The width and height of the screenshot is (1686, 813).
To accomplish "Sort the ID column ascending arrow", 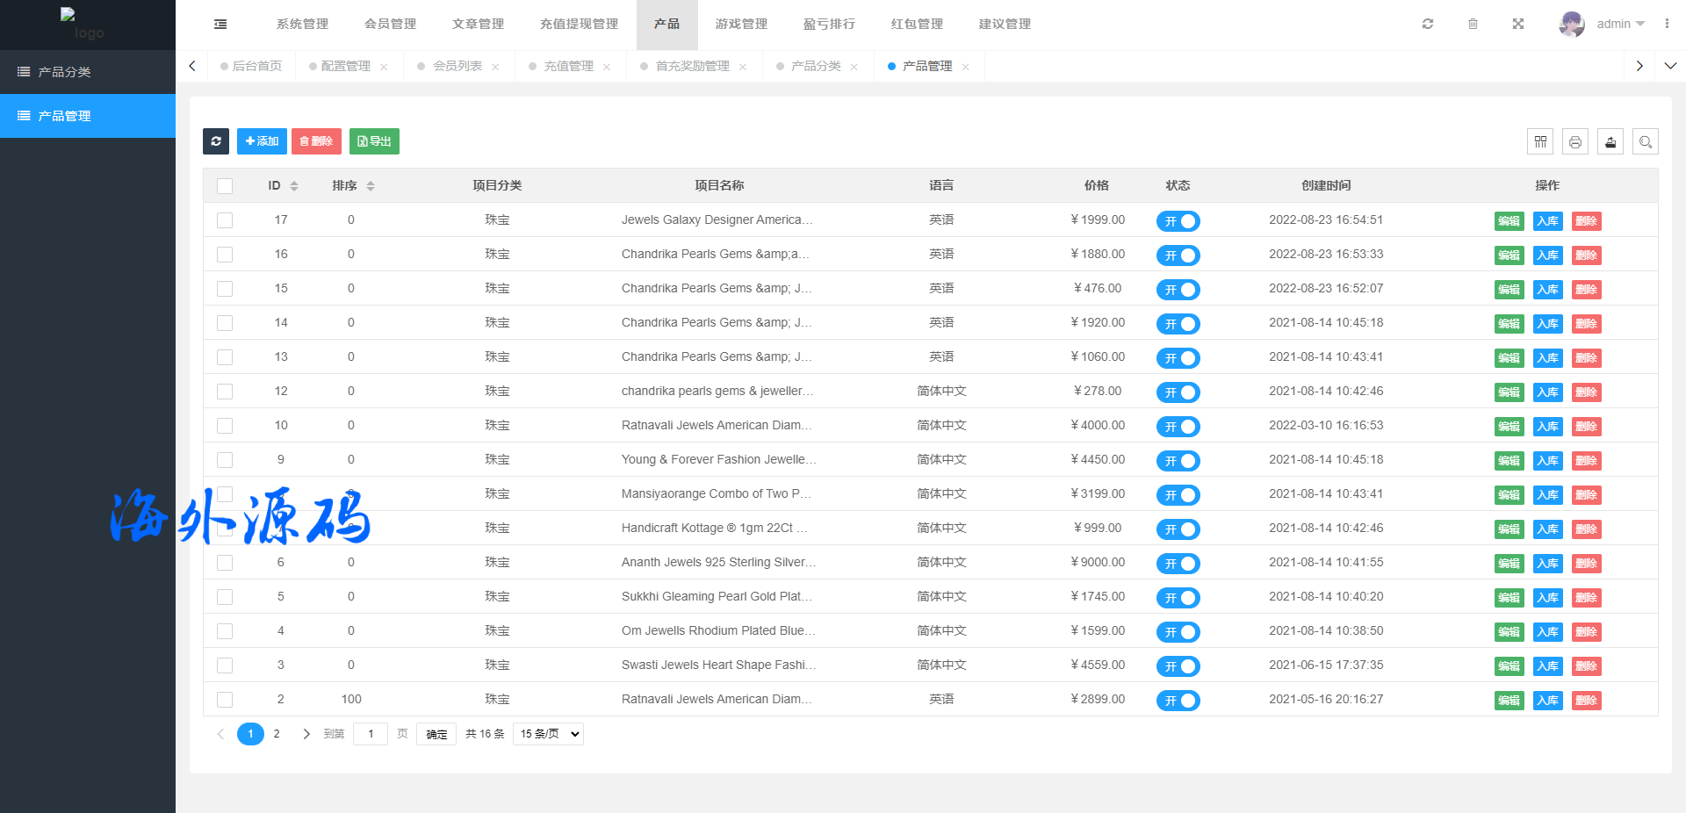I will [x=294, y=183].
